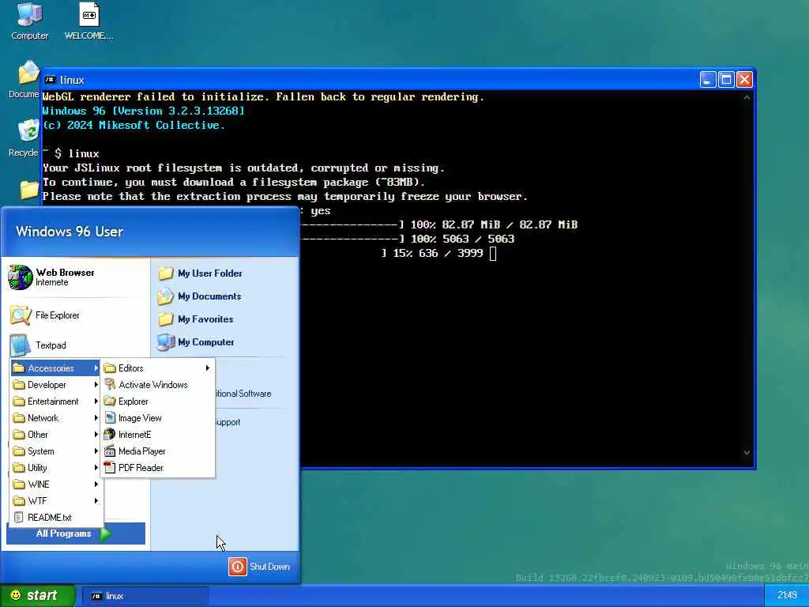This screenshot has height=607, width=809.
Task: Expand the WTF submenu arrow
Action: (x=96, y=500)
